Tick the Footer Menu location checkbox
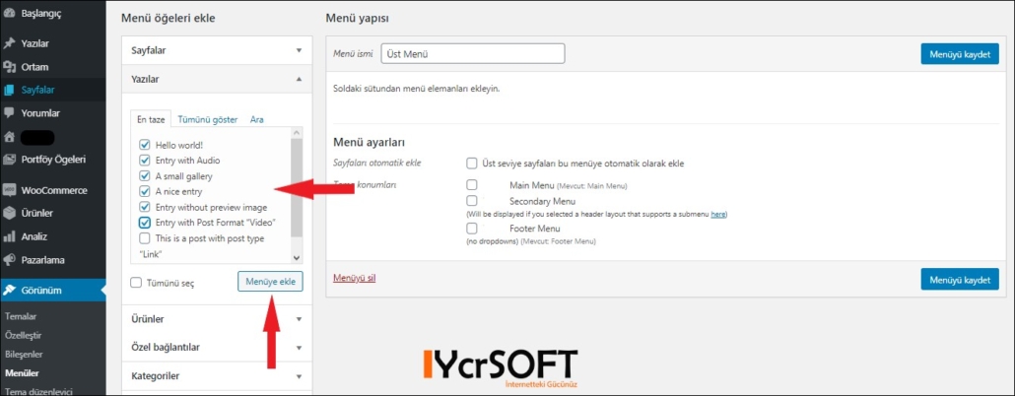Viewport: 1015px width, 396px height. pyautogui.click(x=472, y=229)
